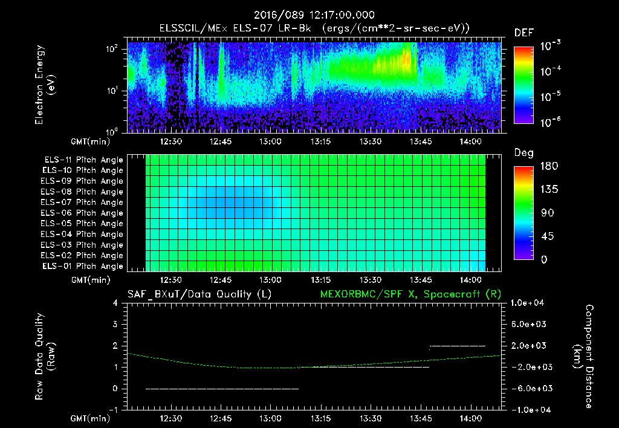Click the Component Distance (km) axis label
Image resolution: width=619 pixels, height=428 pixels.
pos(583,357)
